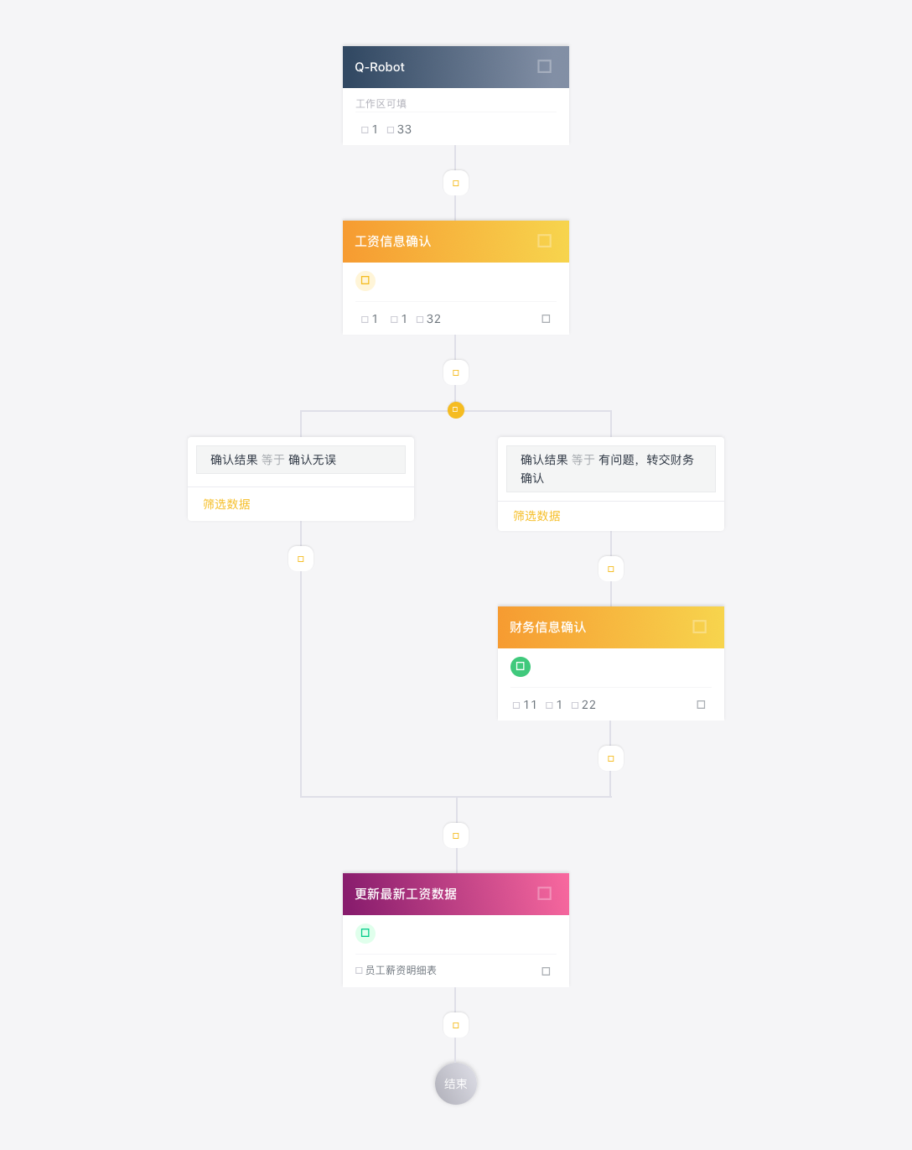912x1150 pixels.
Task: Click add-node button above 财务信息确认 card
Action: (x=611, y=569)
